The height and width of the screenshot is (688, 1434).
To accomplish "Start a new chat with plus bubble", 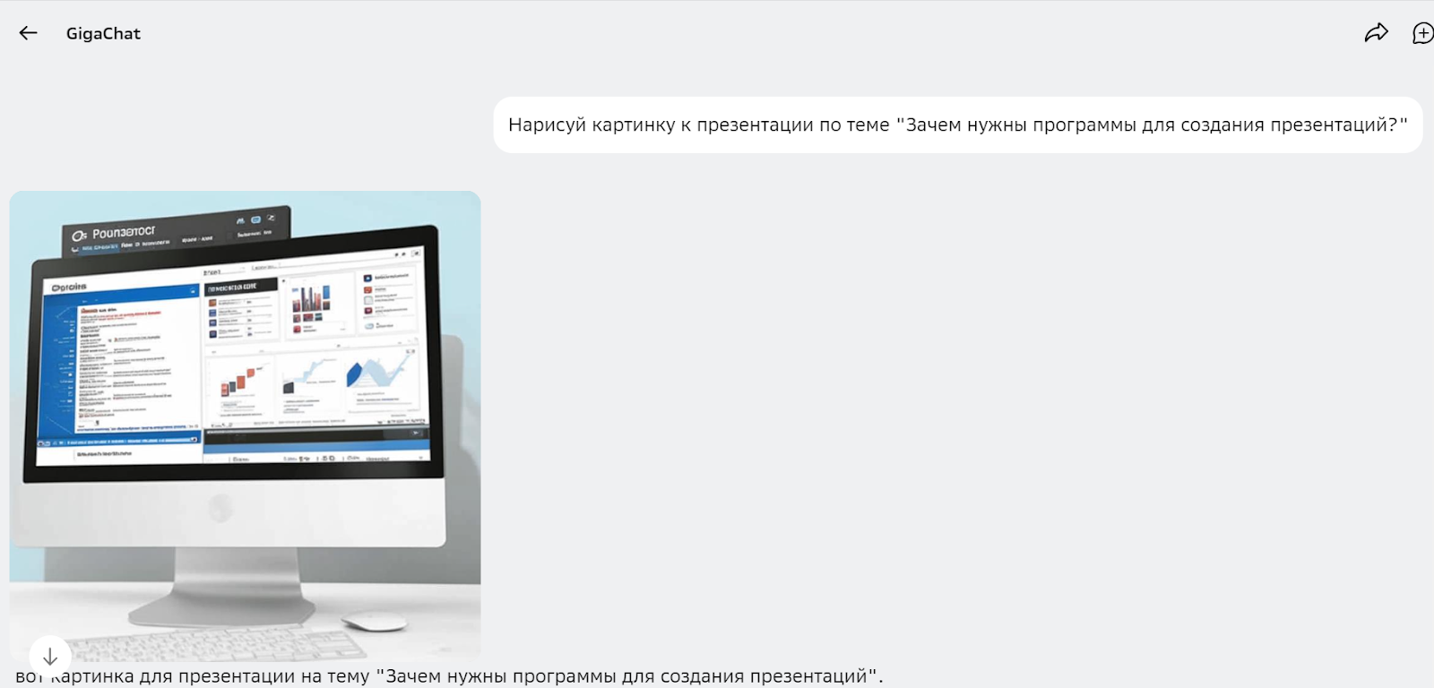I will point(1423,33).
